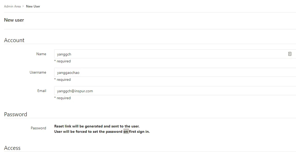The height and width of the screenshot is (152, 296).
Task: Click the breadcrumb chevron separator
Action: [x=23, y=6]
